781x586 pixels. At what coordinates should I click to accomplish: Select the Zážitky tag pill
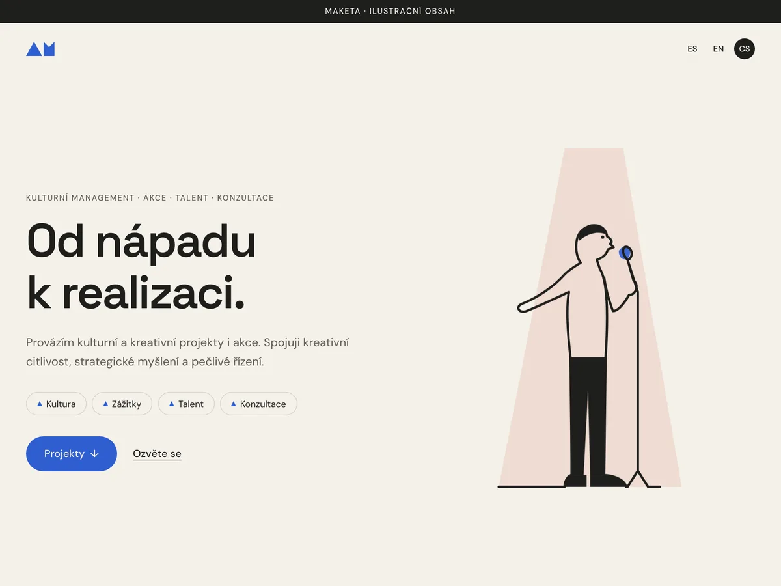(122, 404)
